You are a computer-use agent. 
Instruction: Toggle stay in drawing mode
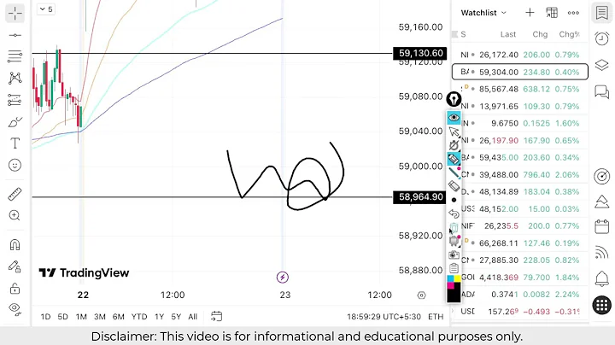point(15,267)
